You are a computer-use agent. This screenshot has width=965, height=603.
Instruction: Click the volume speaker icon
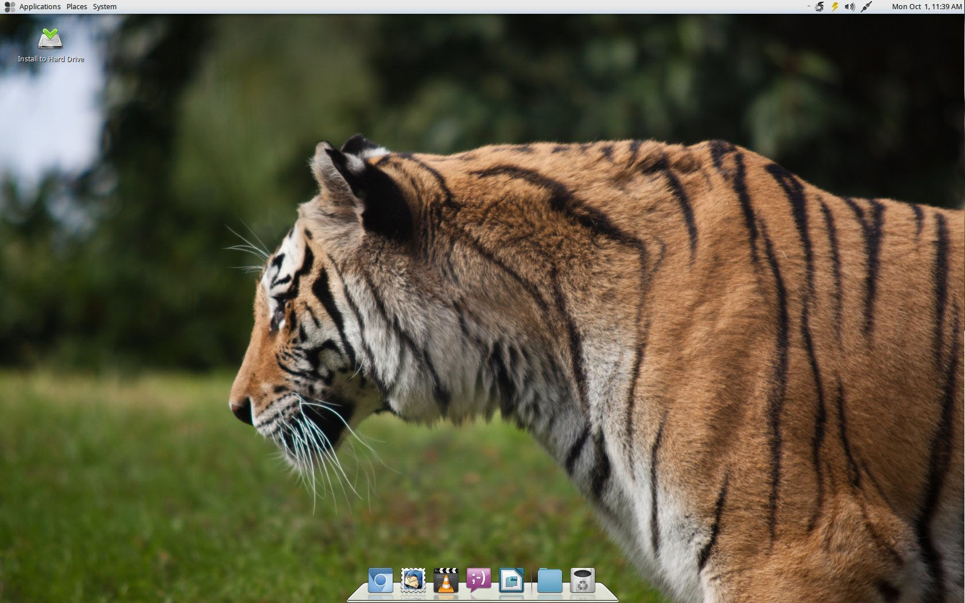point(850,7)
